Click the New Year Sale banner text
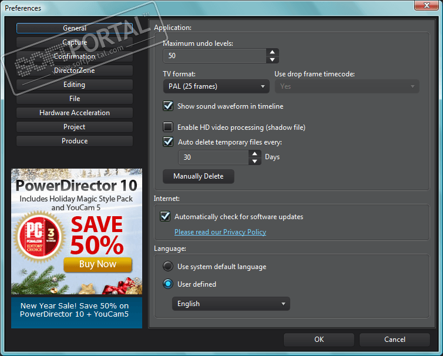This screenshot has height=356, width=443. click(x=75, y=310)
